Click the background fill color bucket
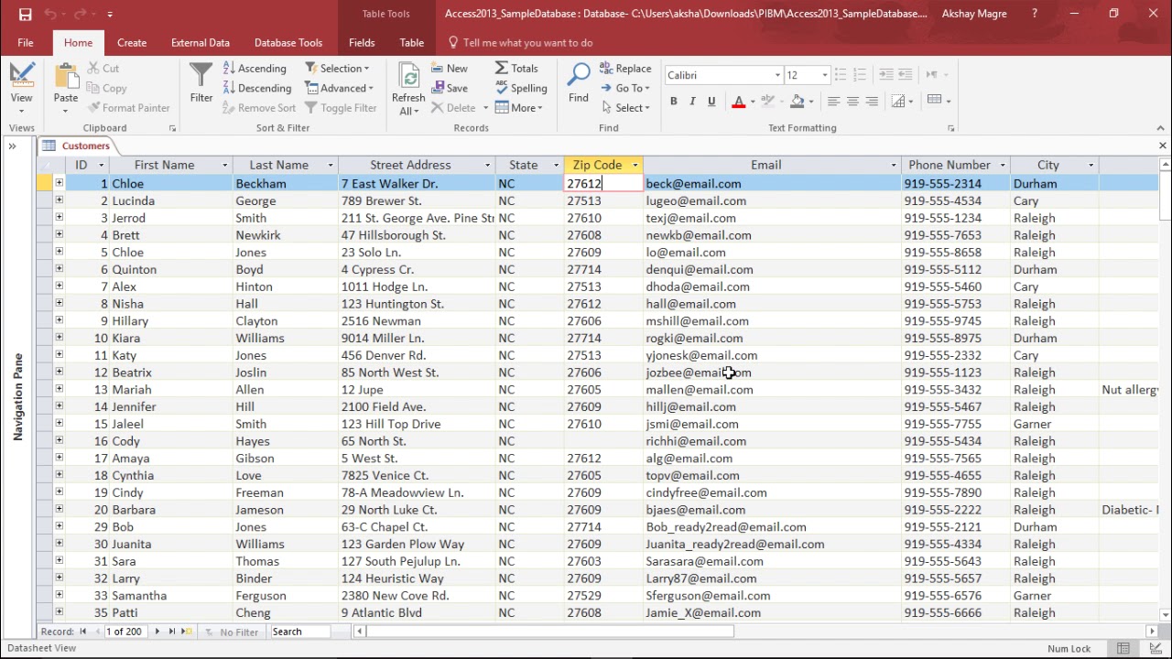Image resolution: width=1172 pixels, height=659 pixels. [x=798, y=102]
